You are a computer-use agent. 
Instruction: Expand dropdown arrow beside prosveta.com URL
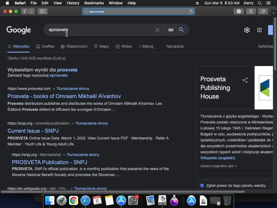pyautogui.click(x=54, y=89)
